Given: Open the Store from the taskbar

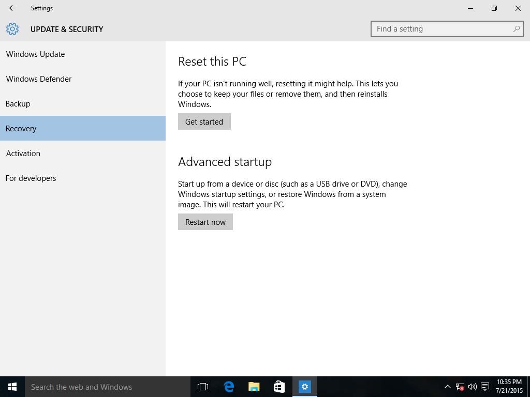Looking at the screenshot, I should point(279,387).
